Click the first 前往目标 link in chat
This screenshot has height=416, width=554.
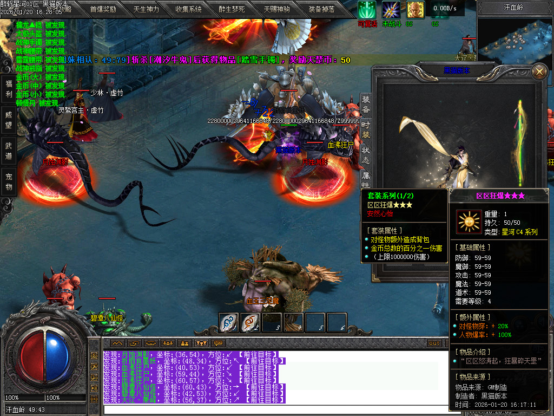(x=261, y=354)
